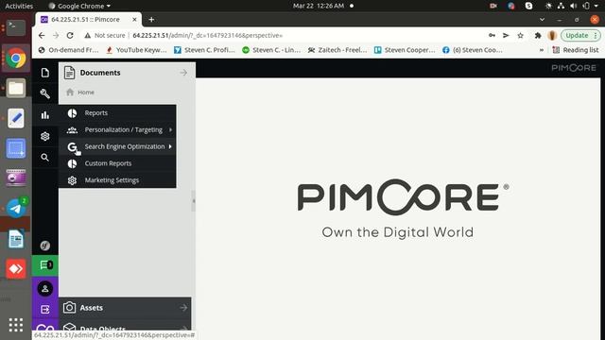Open the Assets panel header
Viewport: 605px width, 340px height.
(125, 308)
